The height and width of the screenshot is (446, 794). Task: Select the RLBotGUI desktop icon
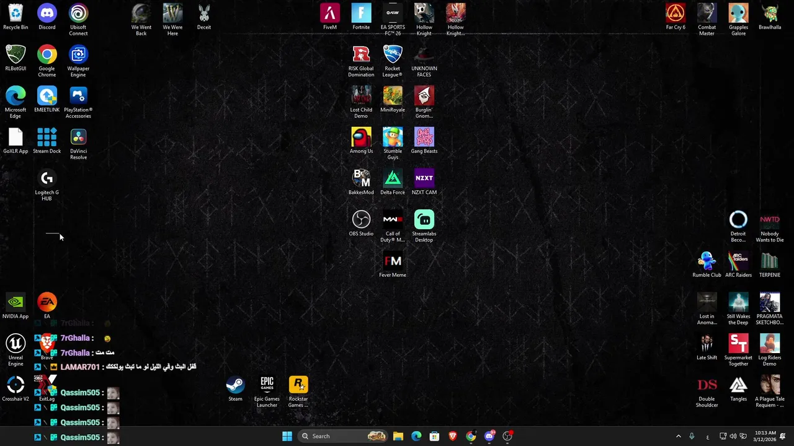pos(16,58)
